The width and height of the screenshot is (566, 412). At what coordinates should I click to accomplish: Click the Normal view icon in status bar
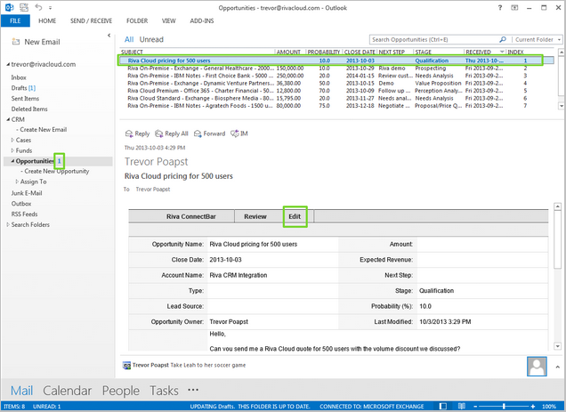443,407
